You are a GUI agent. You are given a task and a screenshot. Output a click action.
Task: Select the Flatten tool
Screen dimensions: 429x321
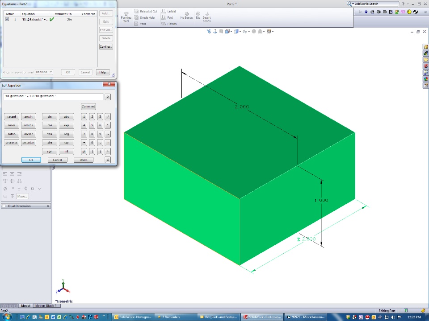point(169,24)
